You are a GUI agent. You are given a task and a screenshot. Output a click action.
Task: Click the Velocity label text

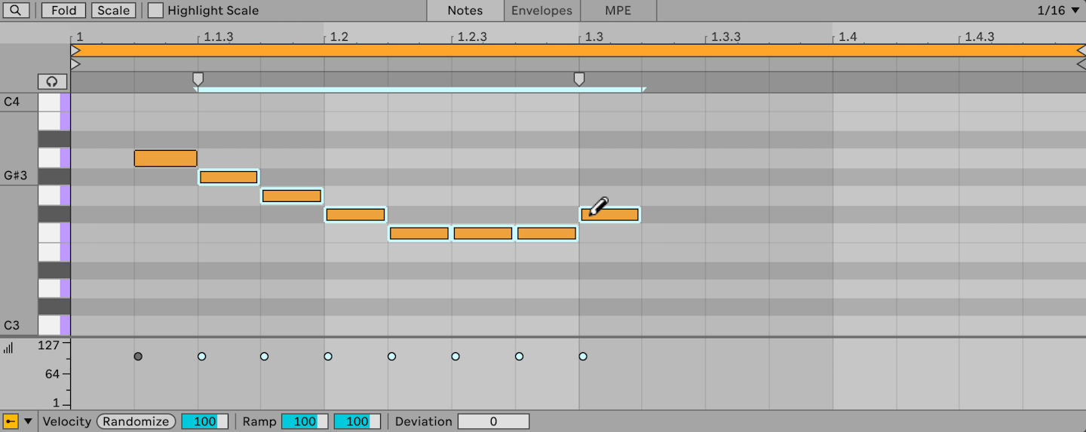coord(67,421)
